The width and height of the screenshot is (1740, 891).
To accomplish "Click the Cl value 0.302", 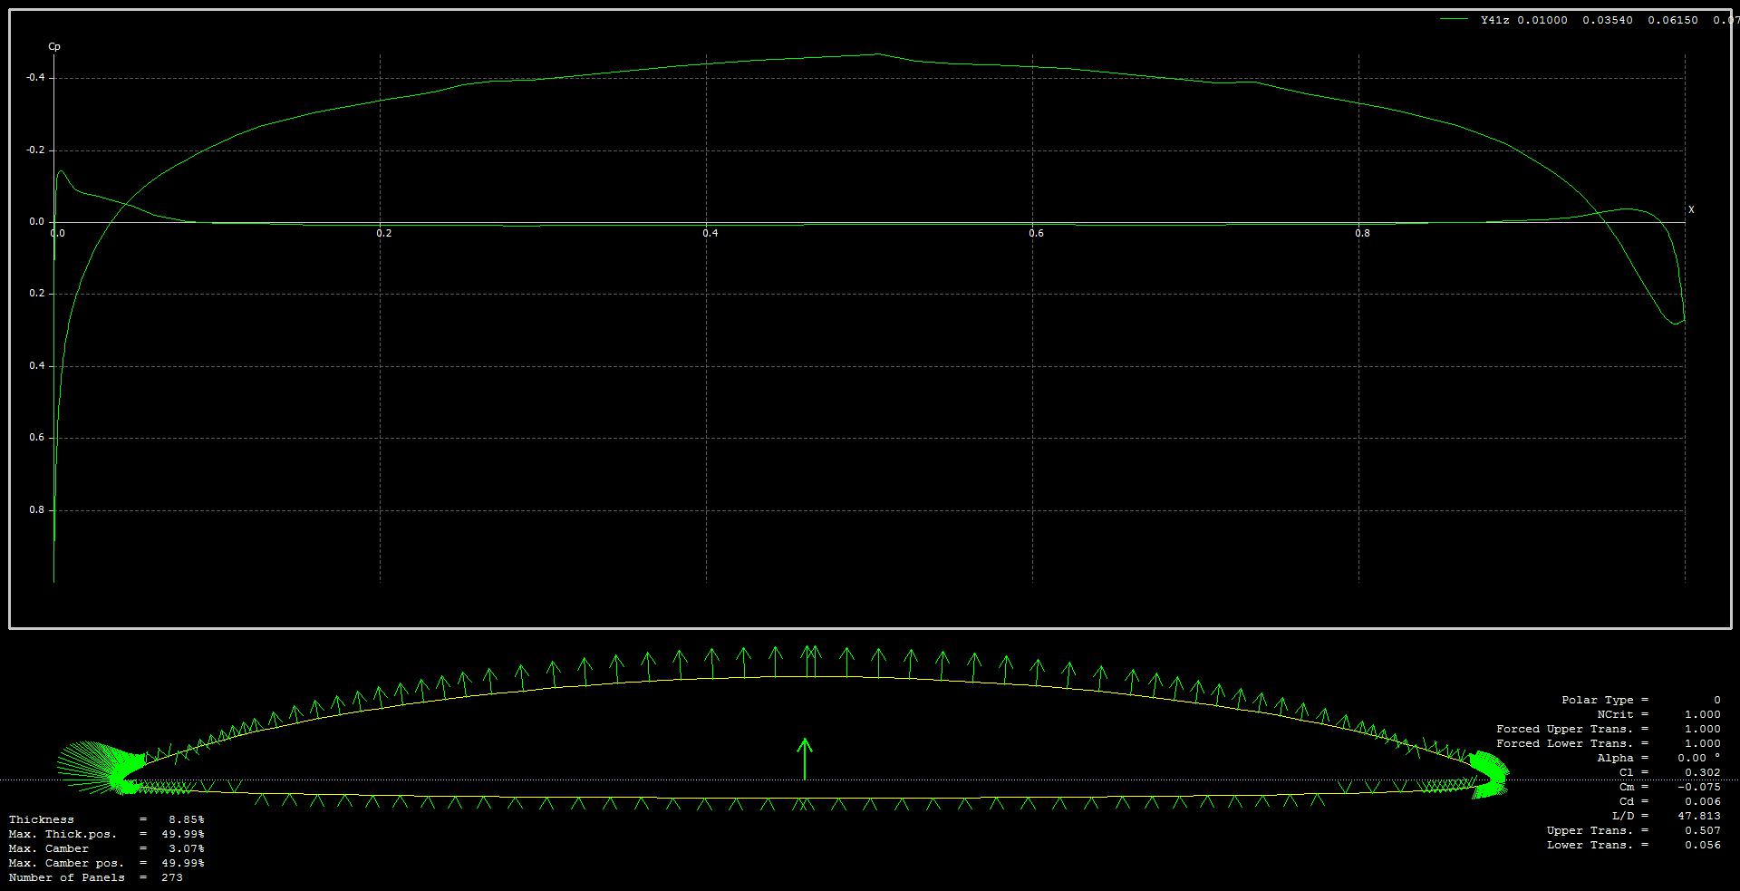I will [1702, 772].
